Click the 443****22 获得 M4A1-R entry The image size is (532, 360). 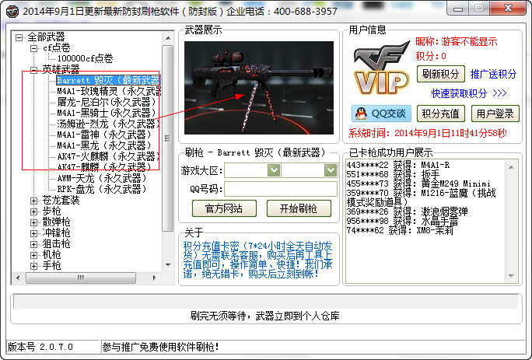pos(397,166)
